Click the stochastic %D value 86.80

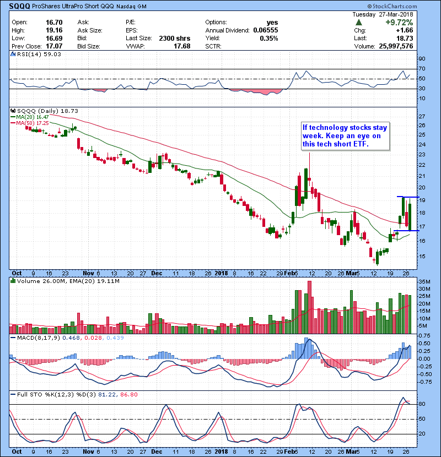coord(128,394)
